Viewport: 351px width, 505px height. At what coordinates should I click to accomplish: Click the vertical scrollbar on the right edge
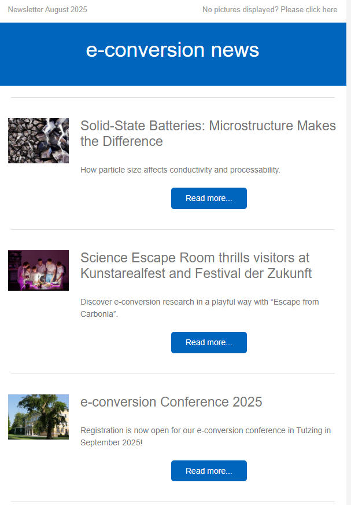pyautogui.click(x=348, y=253)
